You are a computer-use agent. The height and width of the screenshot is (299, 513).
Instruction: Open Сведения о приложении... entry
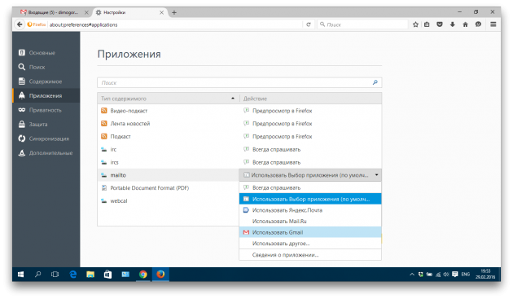(x=310, y=255)
